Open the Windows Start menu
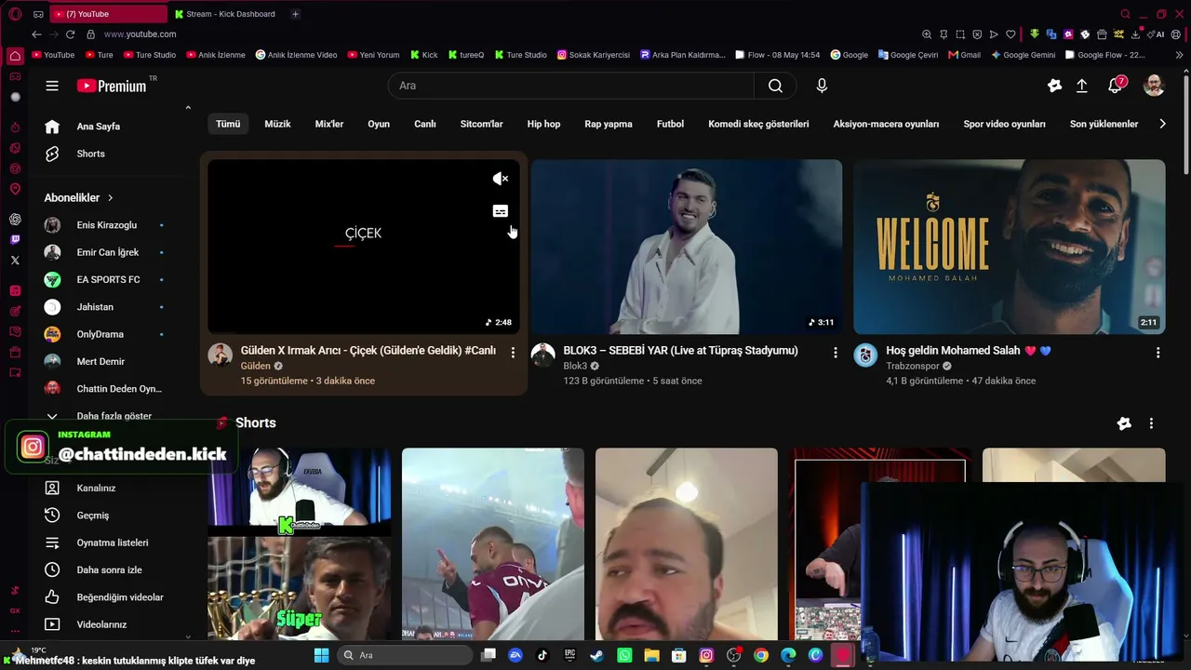Viewport: 1191px width, 670px height. coord(321,655)
